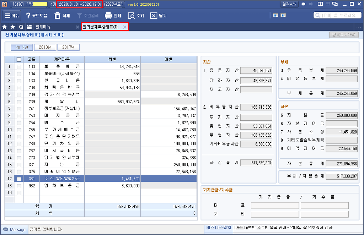The image size is (364, 235).
Task: Switch to the 2018년 year tab
Action: (45, 47)
